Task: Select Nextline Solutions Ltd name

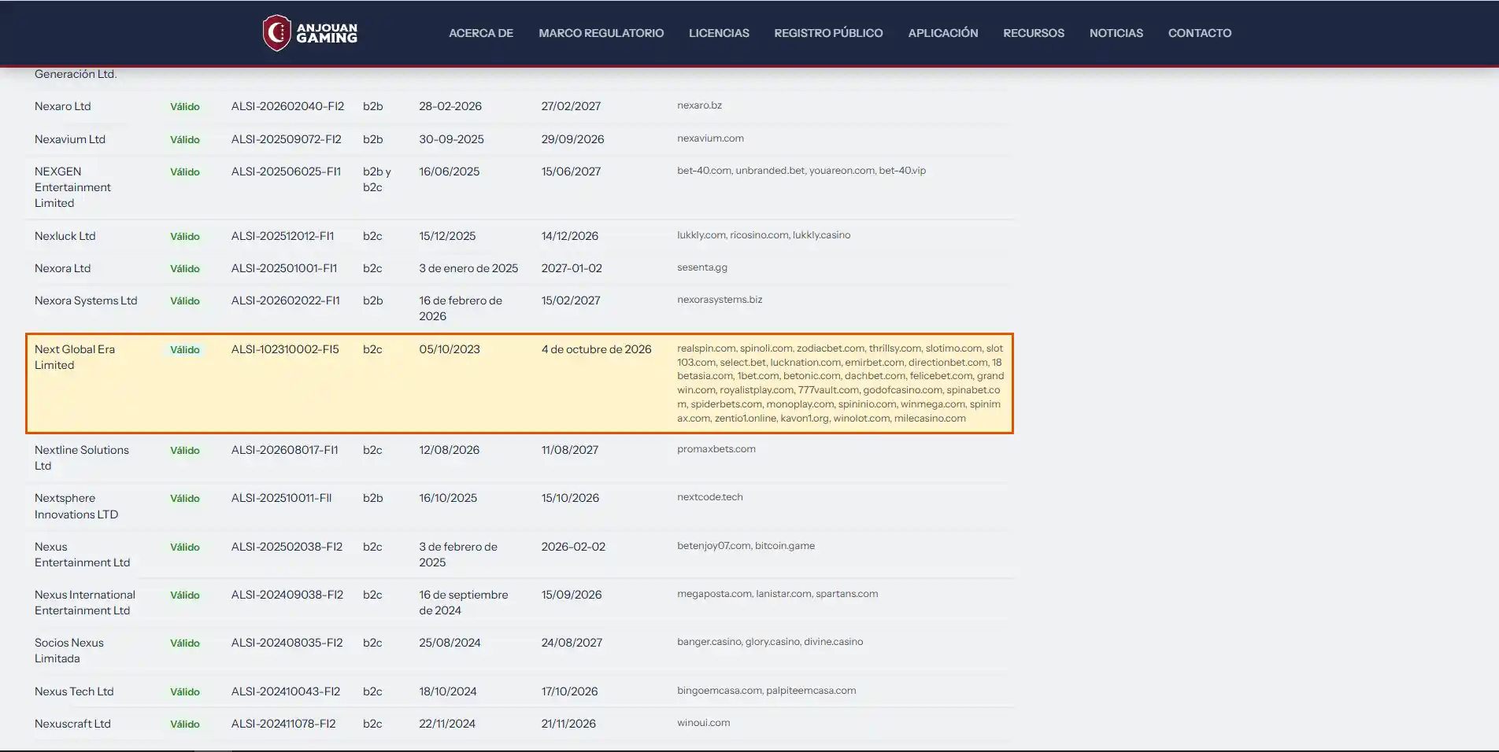Action: [x=82, y=458]
